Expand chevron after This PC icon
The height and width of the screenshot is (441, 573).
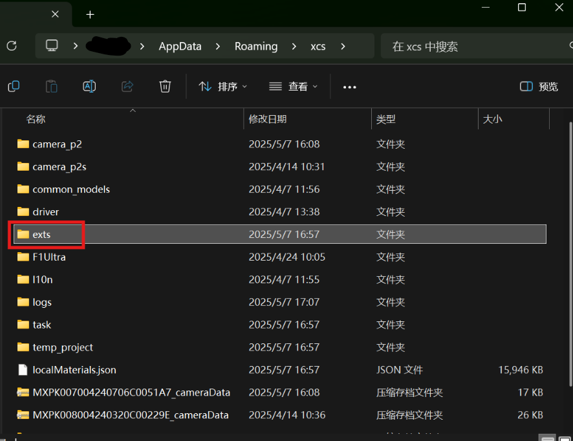[x=75, y=46]
